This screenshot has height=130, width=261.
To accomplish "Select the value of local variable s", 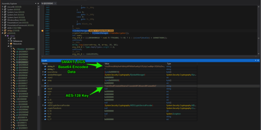I will 134,86.
